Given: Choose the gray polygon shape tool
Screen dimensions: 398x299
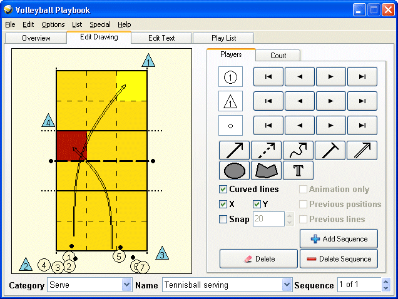Looking at the screenshot, I should pyautogui.click(x=266, y=170).
